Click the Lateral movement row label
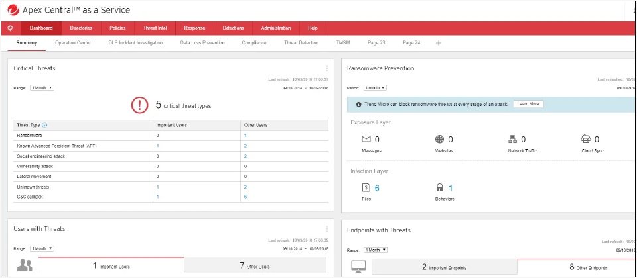The width and height of the screenshot is (637, 278). [34, 177]
